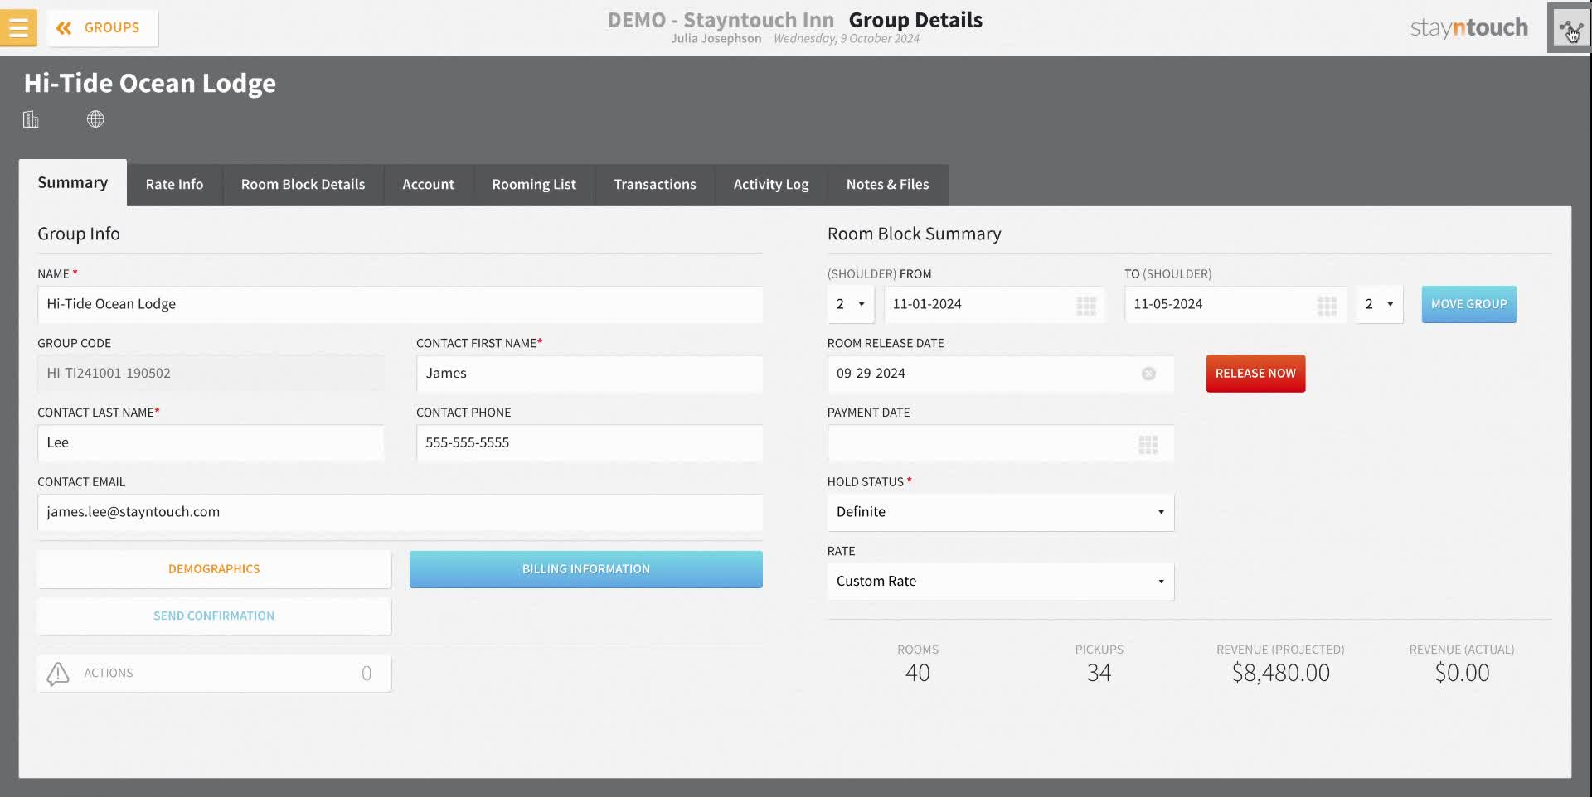
Task: Click the group Name input field
Action: pyautogui.click(x=400, y=304)
